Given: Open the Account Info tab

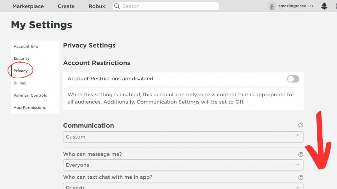Looking at the screenshot, I should [26, 46].
